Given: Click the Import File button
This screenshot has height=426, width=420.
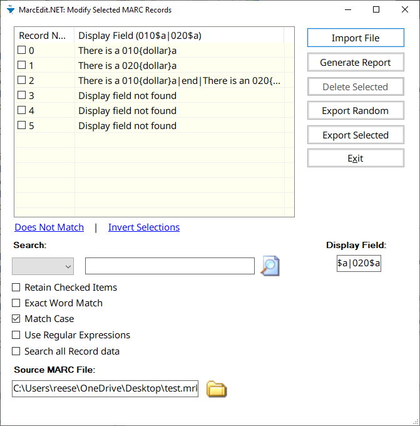Looking at the screenshot, I should tap(356, 38).
